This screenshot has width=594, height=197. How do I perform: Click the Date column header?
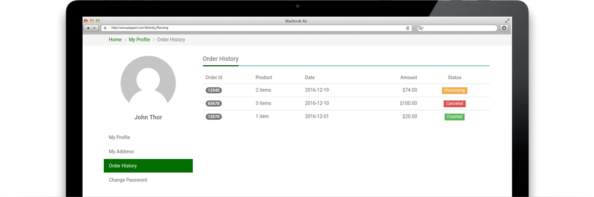pos(310,77)
